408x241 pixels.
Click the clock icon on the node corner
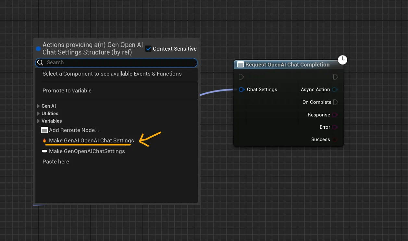coord(342,60)
